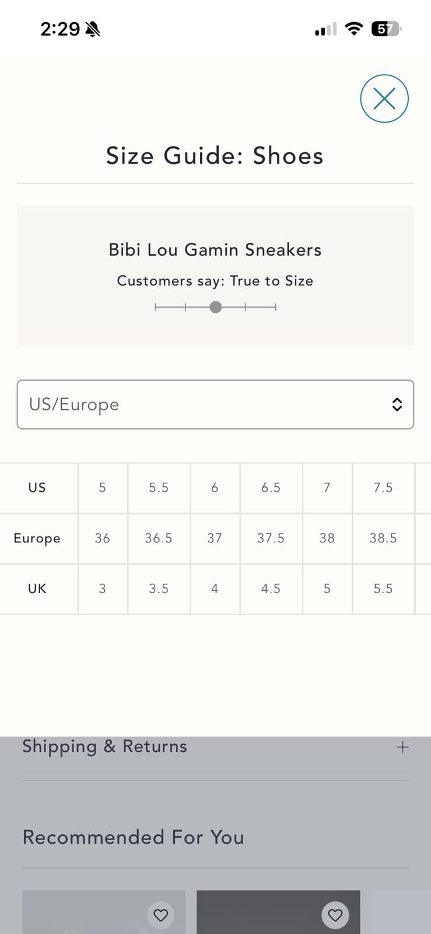Tap the US row header
Viewport: 431px width, 934px height.
click(x=37, y=488)
